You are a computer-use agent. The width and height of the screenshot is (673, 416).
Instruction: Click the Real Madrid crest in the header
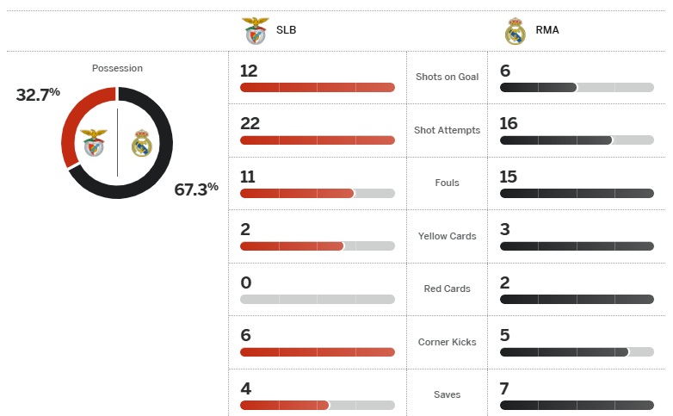pyautogui.click(x=515, y=31)
